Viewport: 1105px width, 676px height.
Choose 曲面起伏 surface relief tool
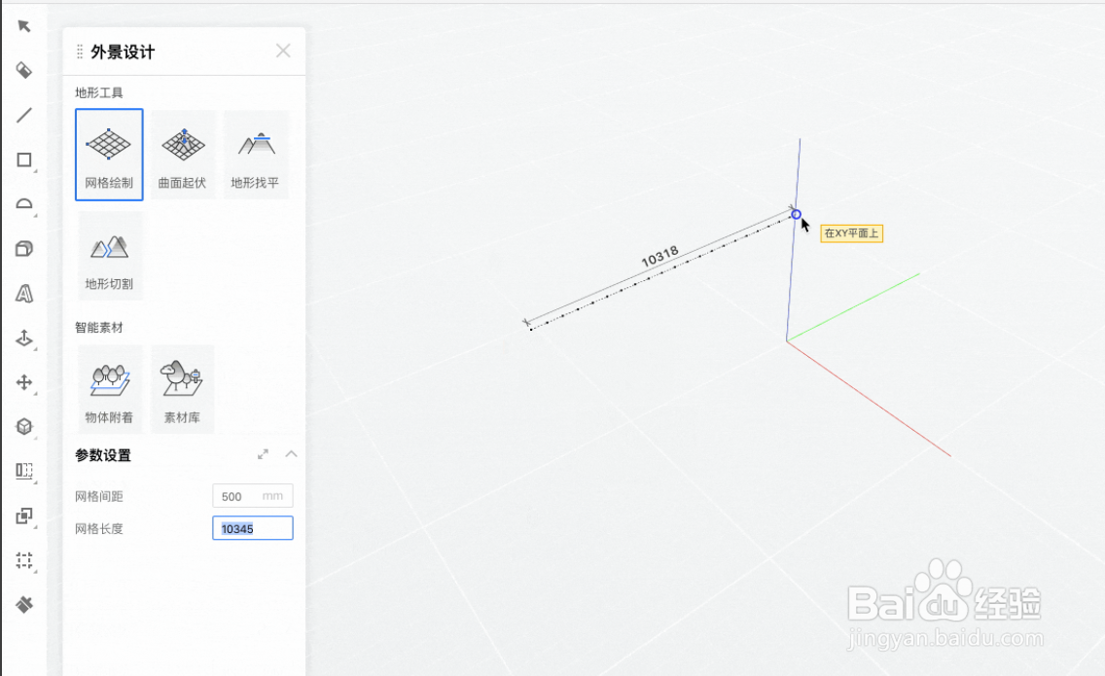(183, 155)
